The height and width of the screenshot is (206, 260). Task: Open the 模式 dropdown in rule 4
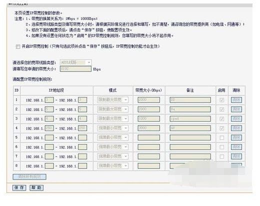[113, 128]
